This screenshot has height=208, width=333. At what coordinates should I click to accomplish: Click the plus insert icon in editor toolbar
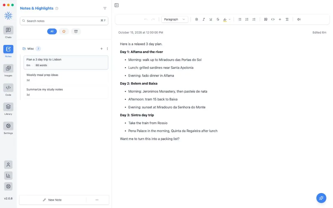(x=280, y=19)
